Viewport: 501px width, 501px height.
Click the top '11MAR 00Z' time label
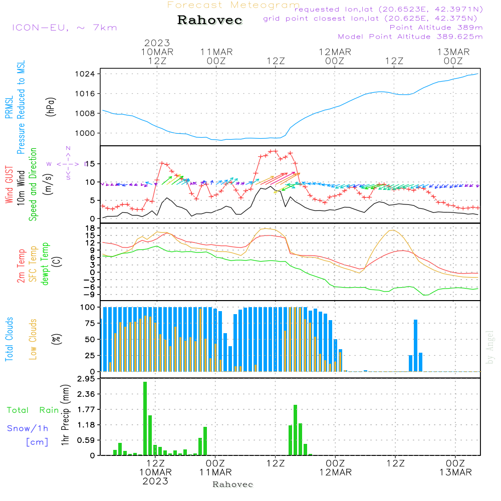click(x=216, y=57)
